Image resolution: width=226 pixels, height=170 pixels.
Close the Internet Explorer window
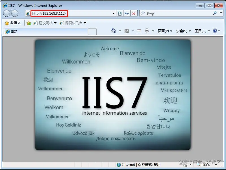pyautogui.click(x=219, y=5)
